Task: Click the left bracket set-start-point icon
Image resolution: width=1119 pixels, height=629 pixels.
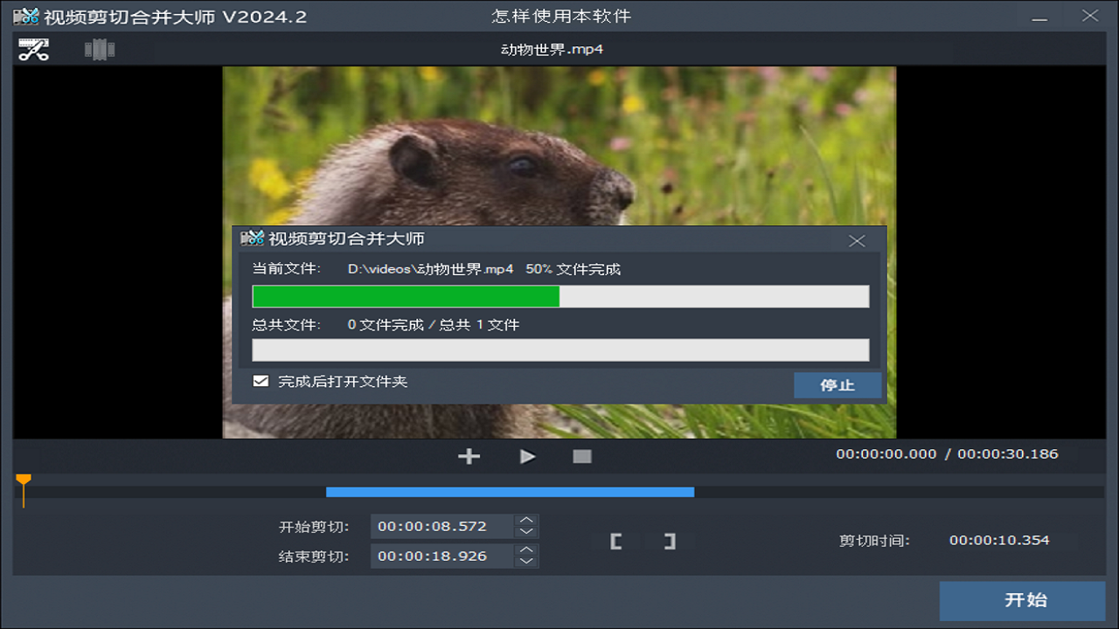Action: point(615,542)
